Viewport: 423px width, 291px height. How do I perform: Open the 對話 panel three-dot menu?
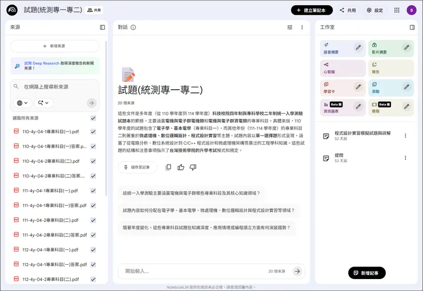[x=302, y=27]
